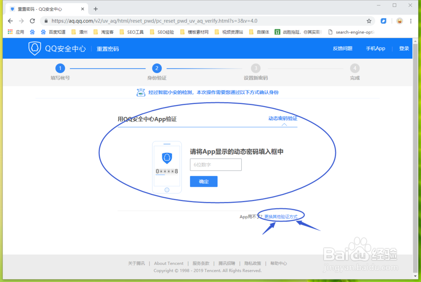This screenshot has width=421, height=282.
Task: Open the 自媒体 bookmark folder
Action: 259,32
